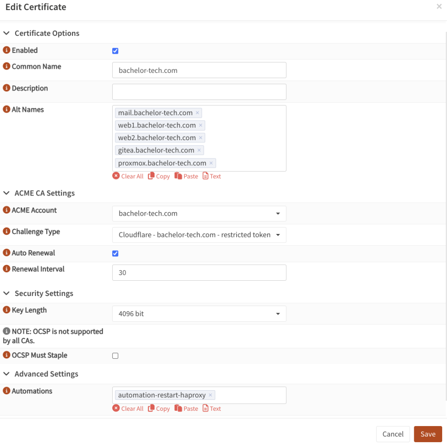Save the certificate changes
Screen dimensions: 447x447
point(428,434)
